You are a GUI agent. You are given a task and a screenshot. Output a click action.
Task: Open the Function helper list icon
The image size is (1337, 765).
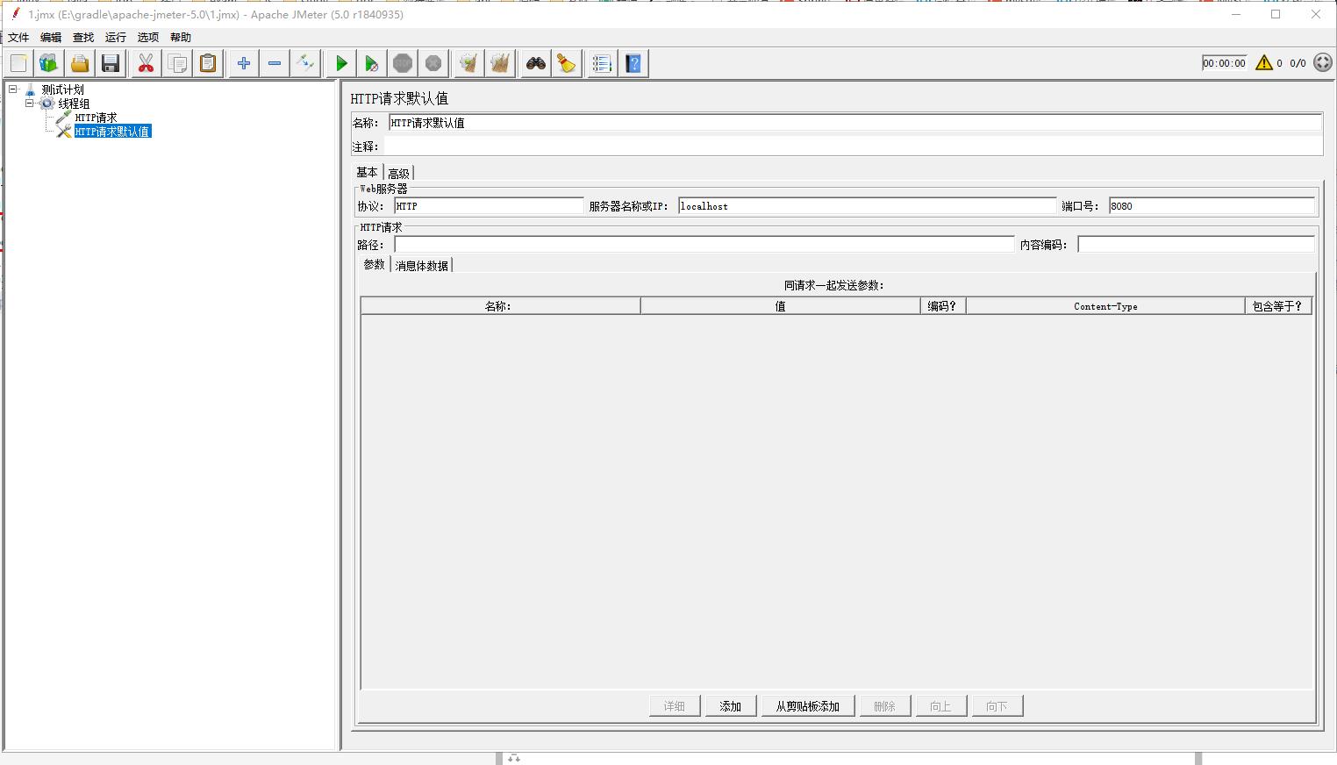[602, 63]
